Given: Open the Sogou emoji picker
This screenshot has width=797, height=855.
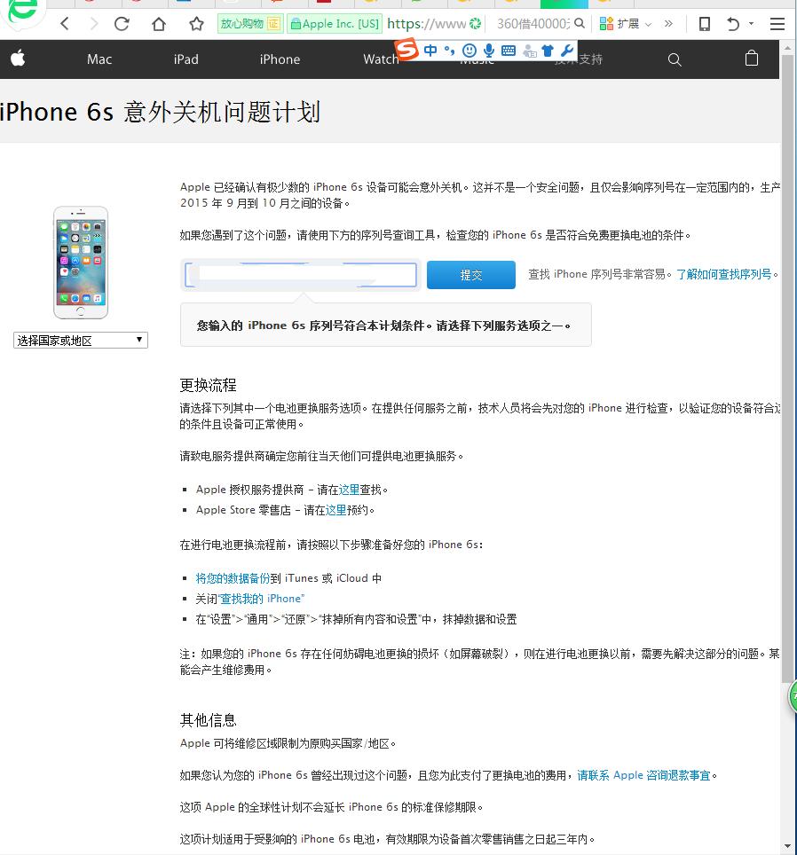Looking at the screenshot, I should pos(470,51).
